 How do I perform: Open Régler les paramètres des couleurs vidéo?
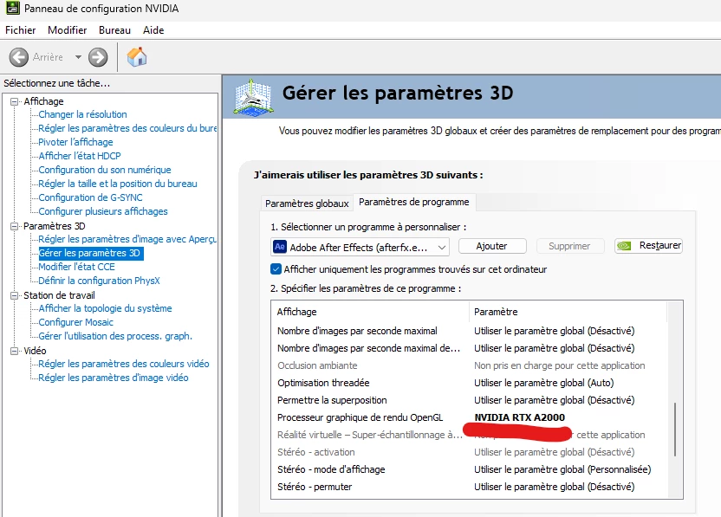(x=124, y=364)
